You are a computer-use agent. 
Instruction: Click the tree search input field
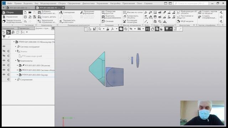(31, 37)
